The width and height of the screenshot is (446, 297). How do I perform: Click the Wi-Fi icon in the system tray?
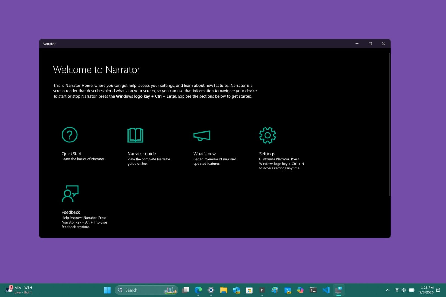coord(397,290)
